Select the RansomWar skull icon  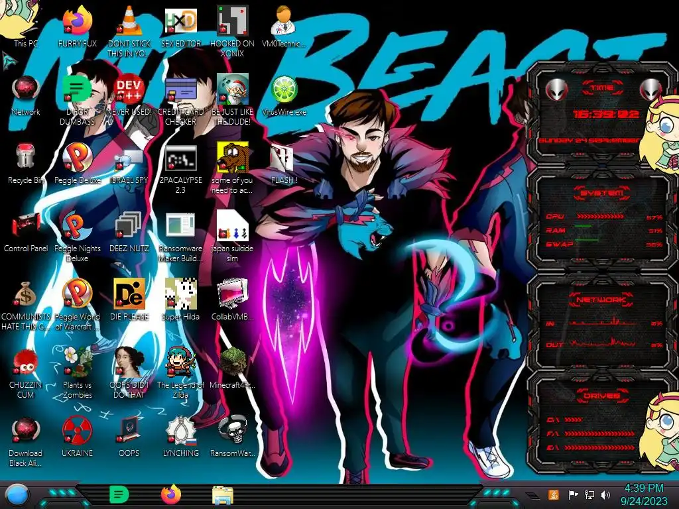pos(232,437)
